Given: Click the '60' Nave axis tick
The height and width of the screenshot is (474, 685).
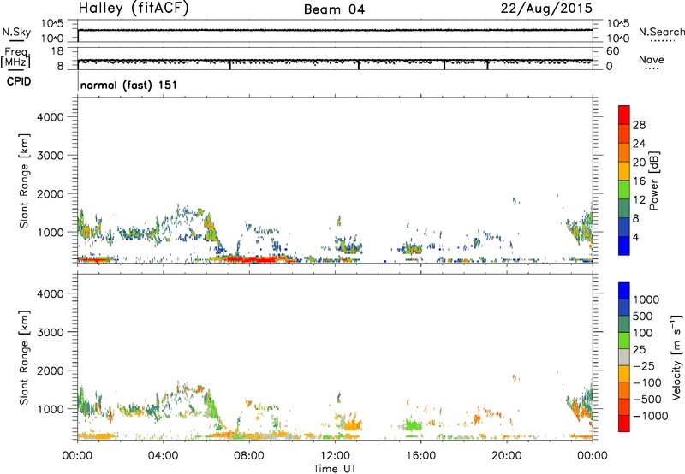Looking at the screenshot, I should [x=612, y=51].
